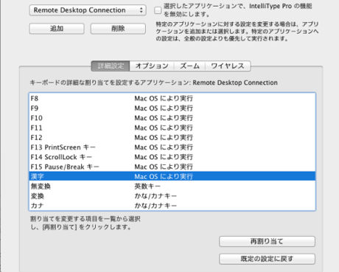Click かな/カナキー assignment in the カナ row
This screenshot has width=339, height=272.
coord(155,206)
